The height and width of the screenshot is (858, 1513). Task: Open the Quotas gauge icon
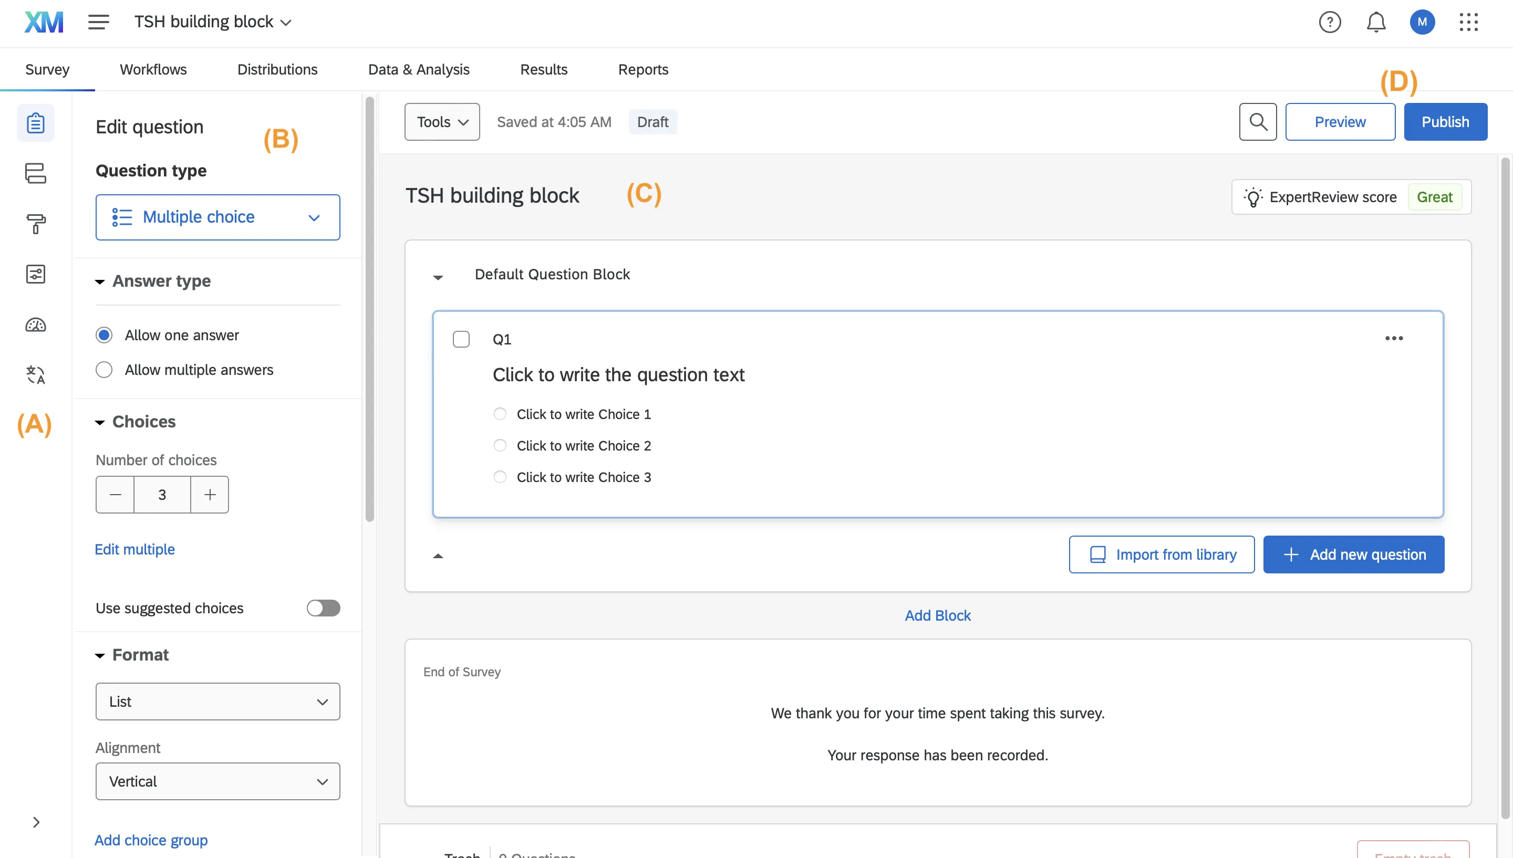[35, 325]
